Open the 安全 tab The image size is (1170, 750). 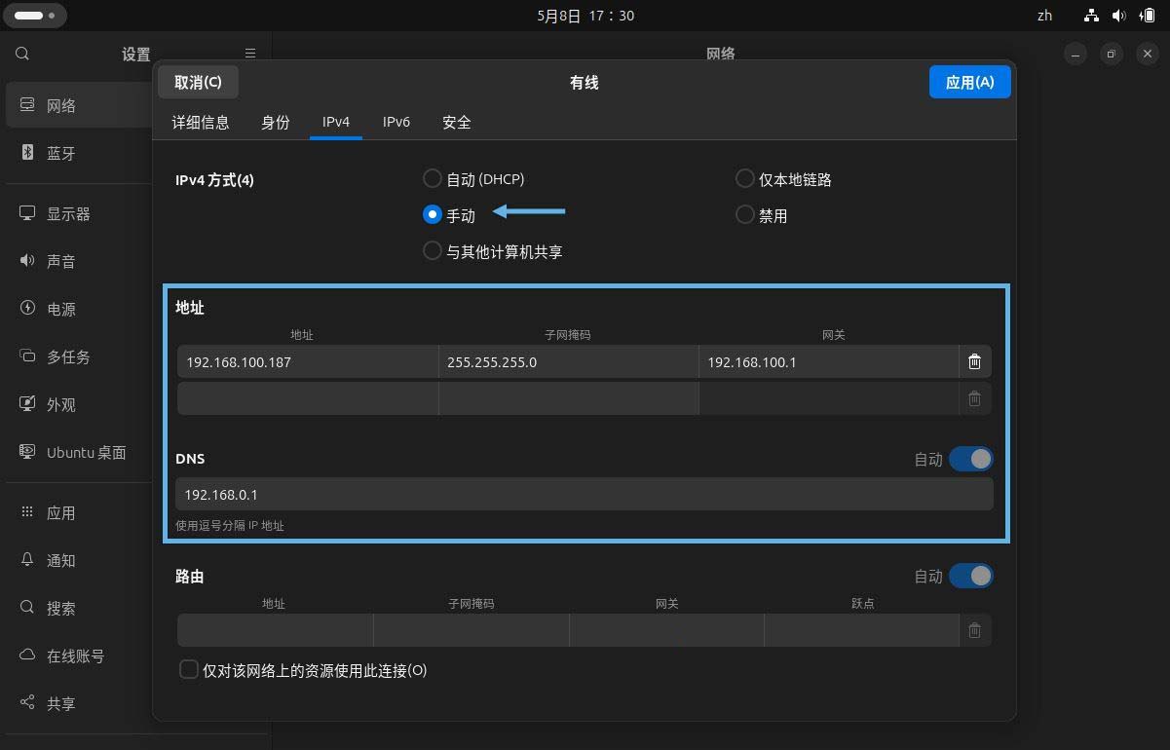coord(456,122)
